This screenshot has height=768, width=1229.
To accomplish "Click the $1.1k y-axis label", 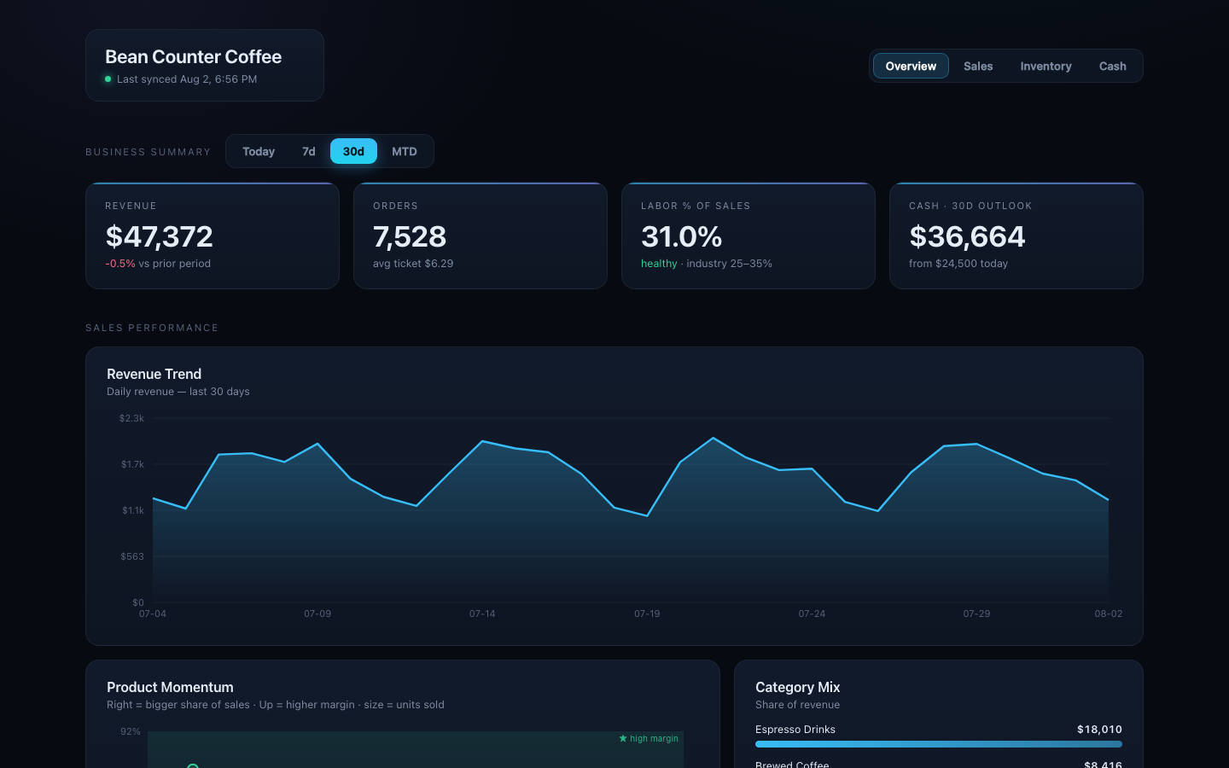I will 133,510.
